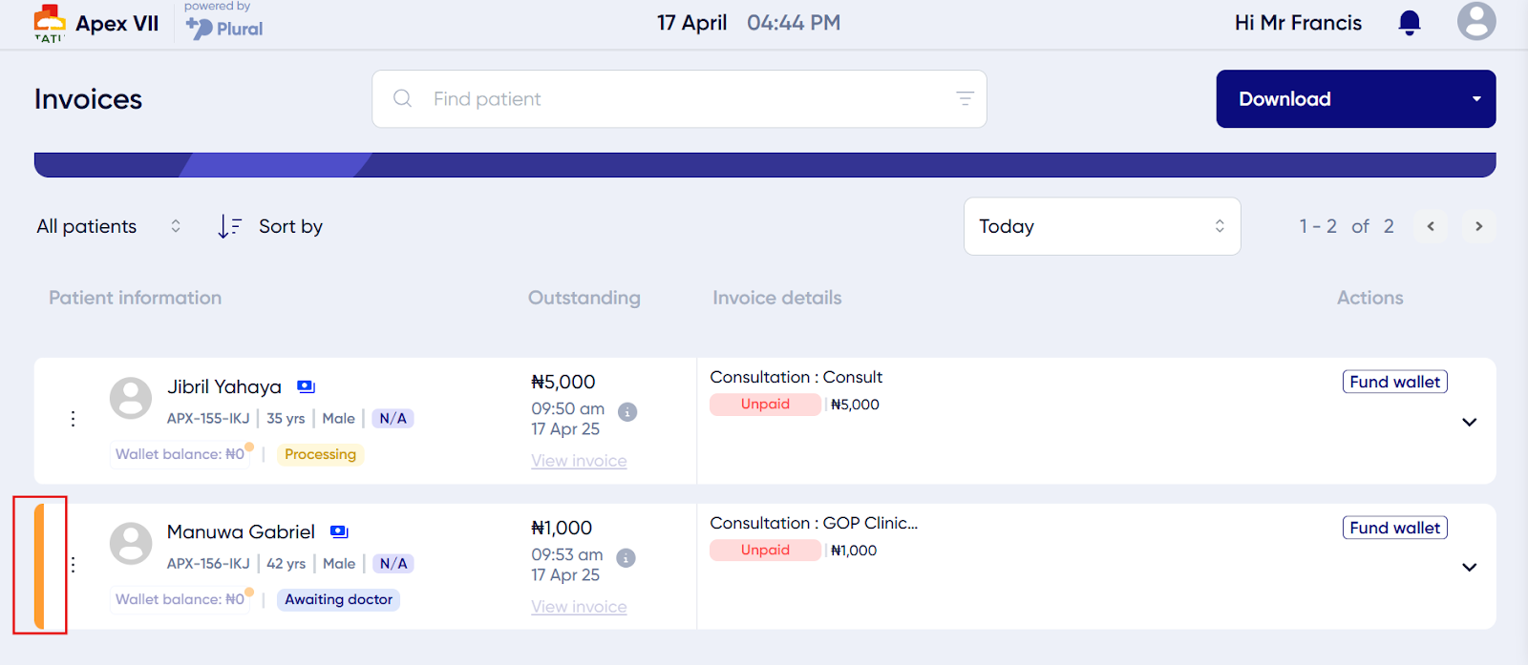
Task: Open the All patients filter dropdown
Action: 108,226
